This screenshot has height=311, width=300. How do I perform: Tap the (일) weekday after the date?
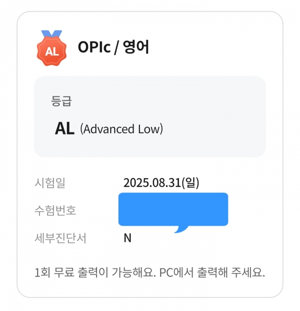pos(190,183)
